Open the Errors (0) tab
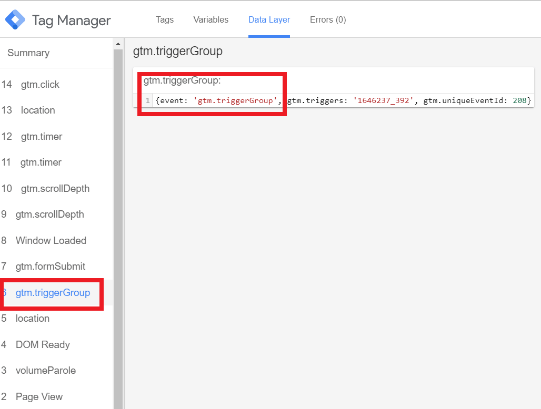541x409 pixels. point(328,19)
